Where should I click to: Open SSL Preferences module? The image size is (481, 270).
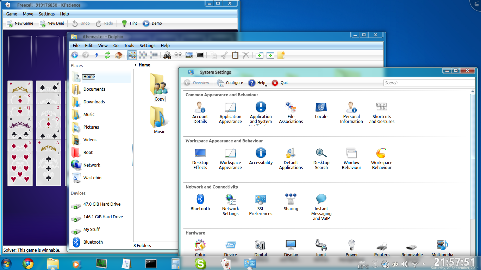(261, 205)
